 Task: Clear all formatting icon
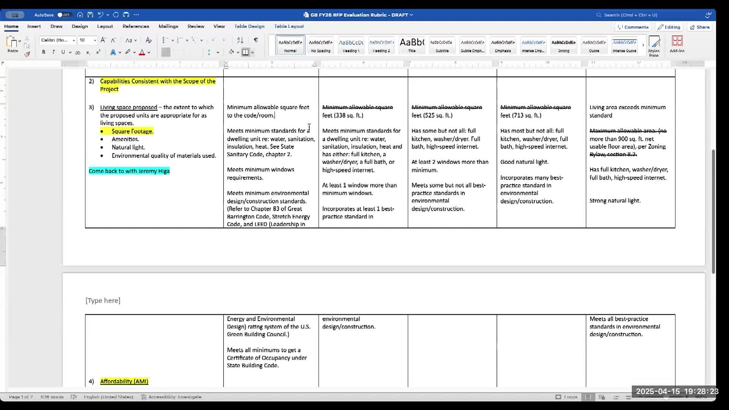(x=148, y=40)
